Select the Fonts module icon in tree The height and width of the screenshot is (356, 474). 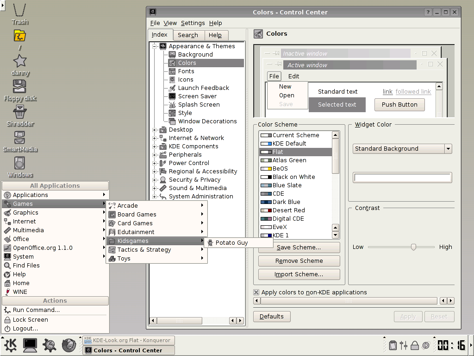[172, 71]
